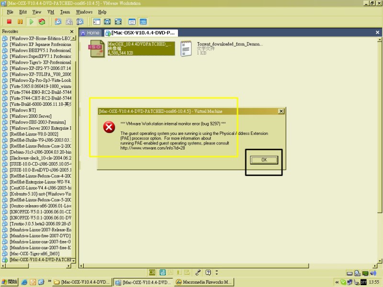The height and width of the screenshot is (287, 383).
Task: Open the Windows menu
Action: [84, 12]
